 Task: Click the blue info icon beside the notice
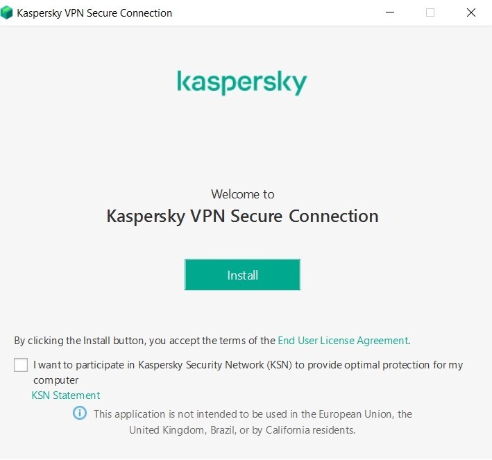(80, 414)
